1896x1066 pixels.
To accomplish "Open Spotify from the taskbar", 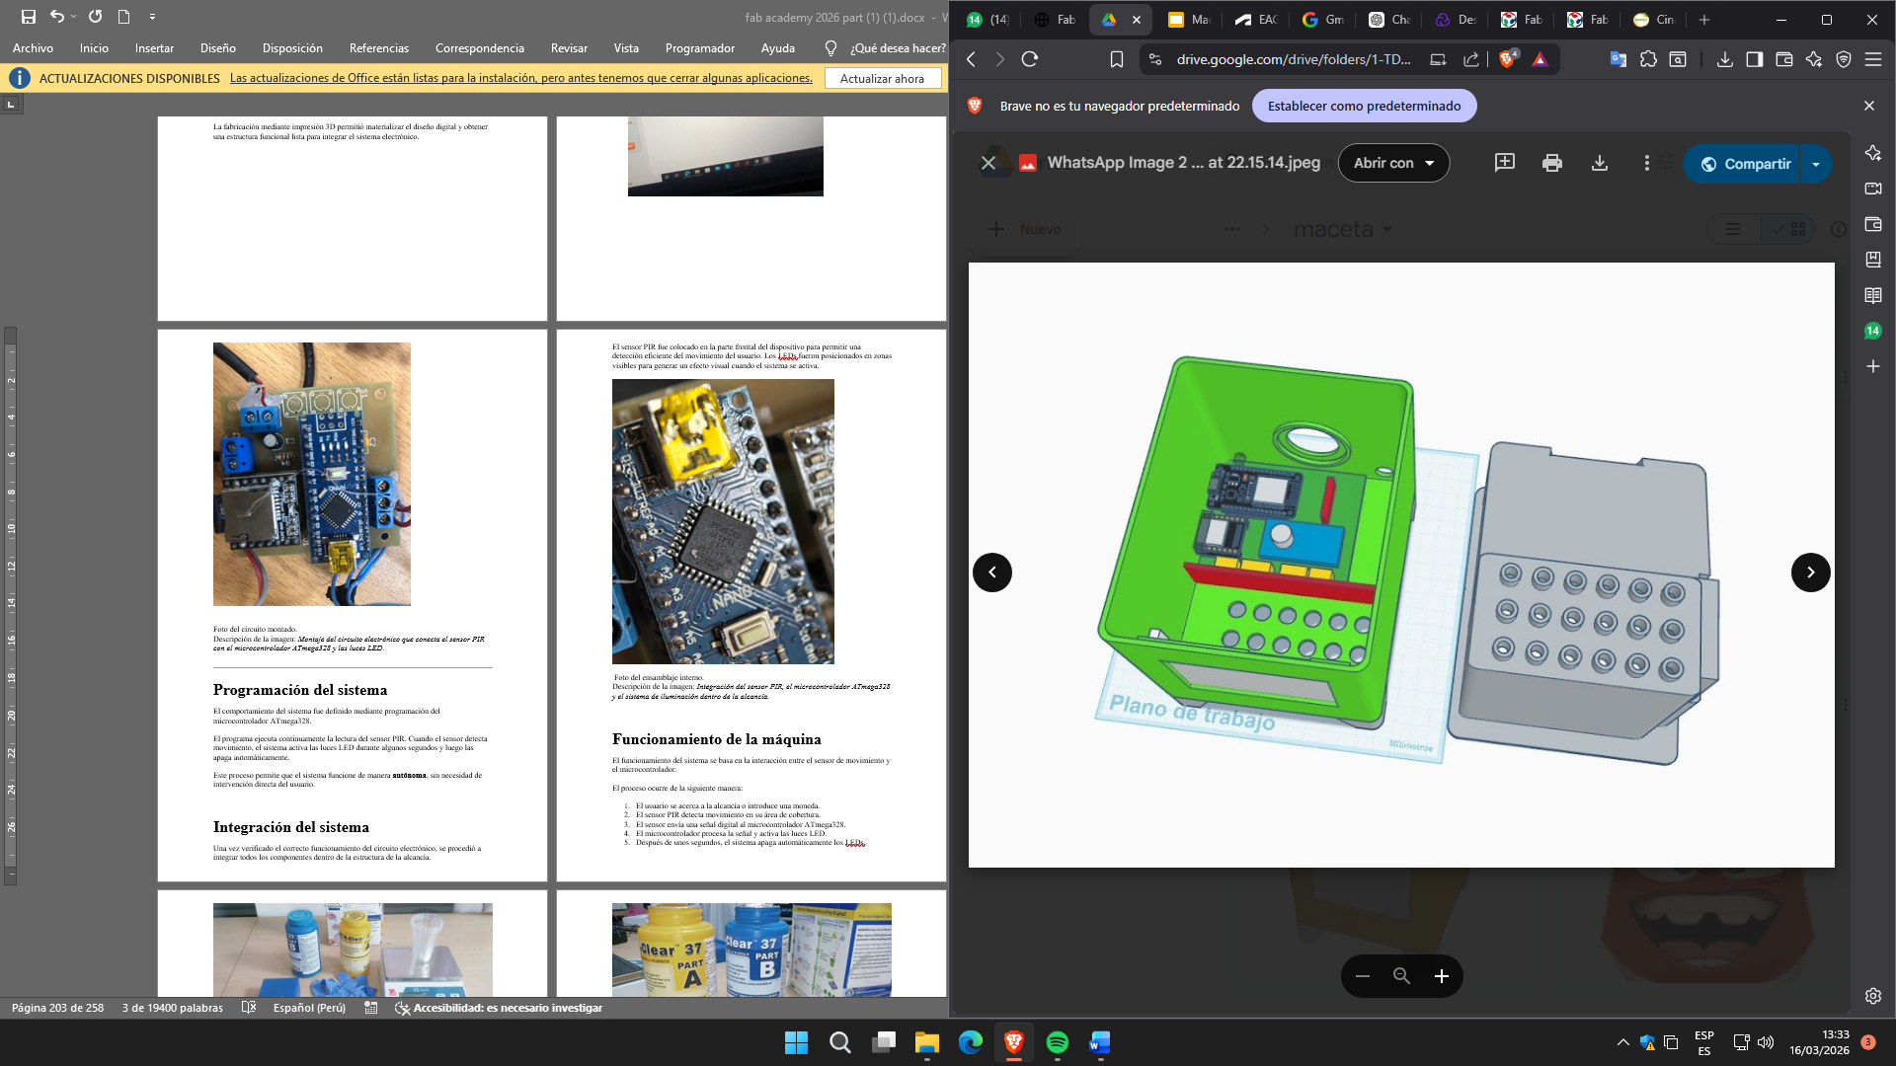I will click(x=1057, y=1042).
